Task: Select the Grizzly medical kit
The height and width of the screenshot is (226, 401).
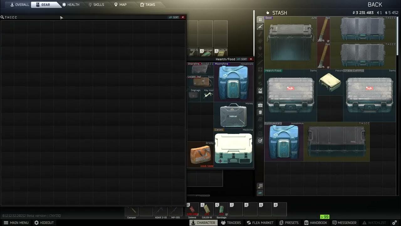Action: coord(200,154)
